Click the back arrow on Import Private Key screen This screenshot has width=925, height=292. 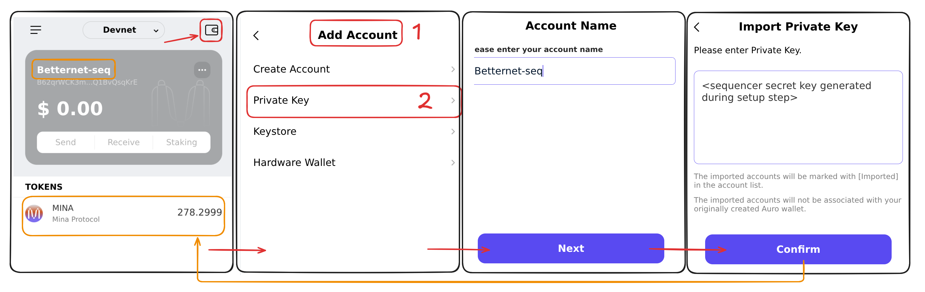697,27
